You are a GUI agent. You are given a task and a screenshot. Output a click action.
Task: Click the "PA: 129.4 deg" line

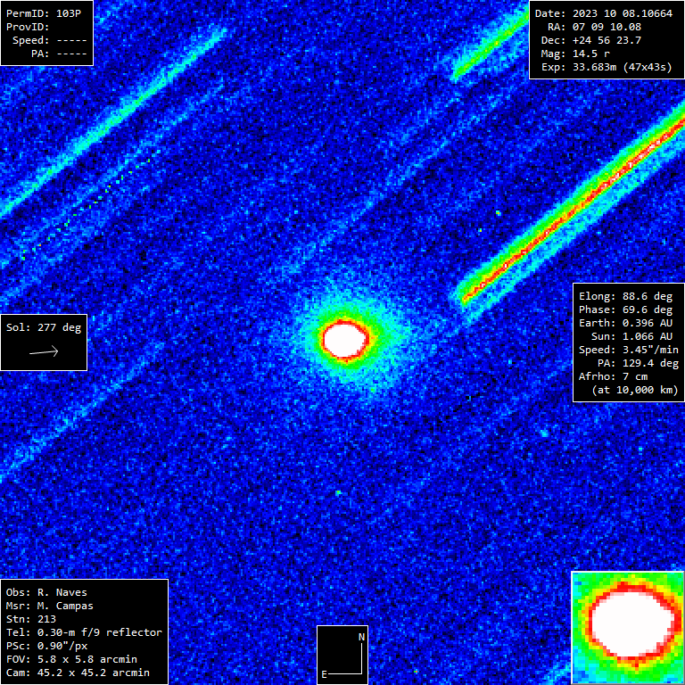[x=638, y=364]
